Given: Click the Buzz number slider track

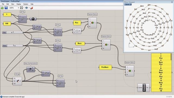Looking at the screenshot, I should pos(15,46).
